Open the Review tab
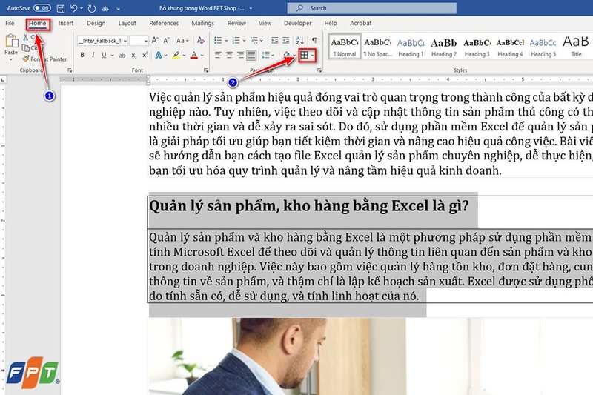Screen dimensions: 593x395 click(x=236, y=23)
